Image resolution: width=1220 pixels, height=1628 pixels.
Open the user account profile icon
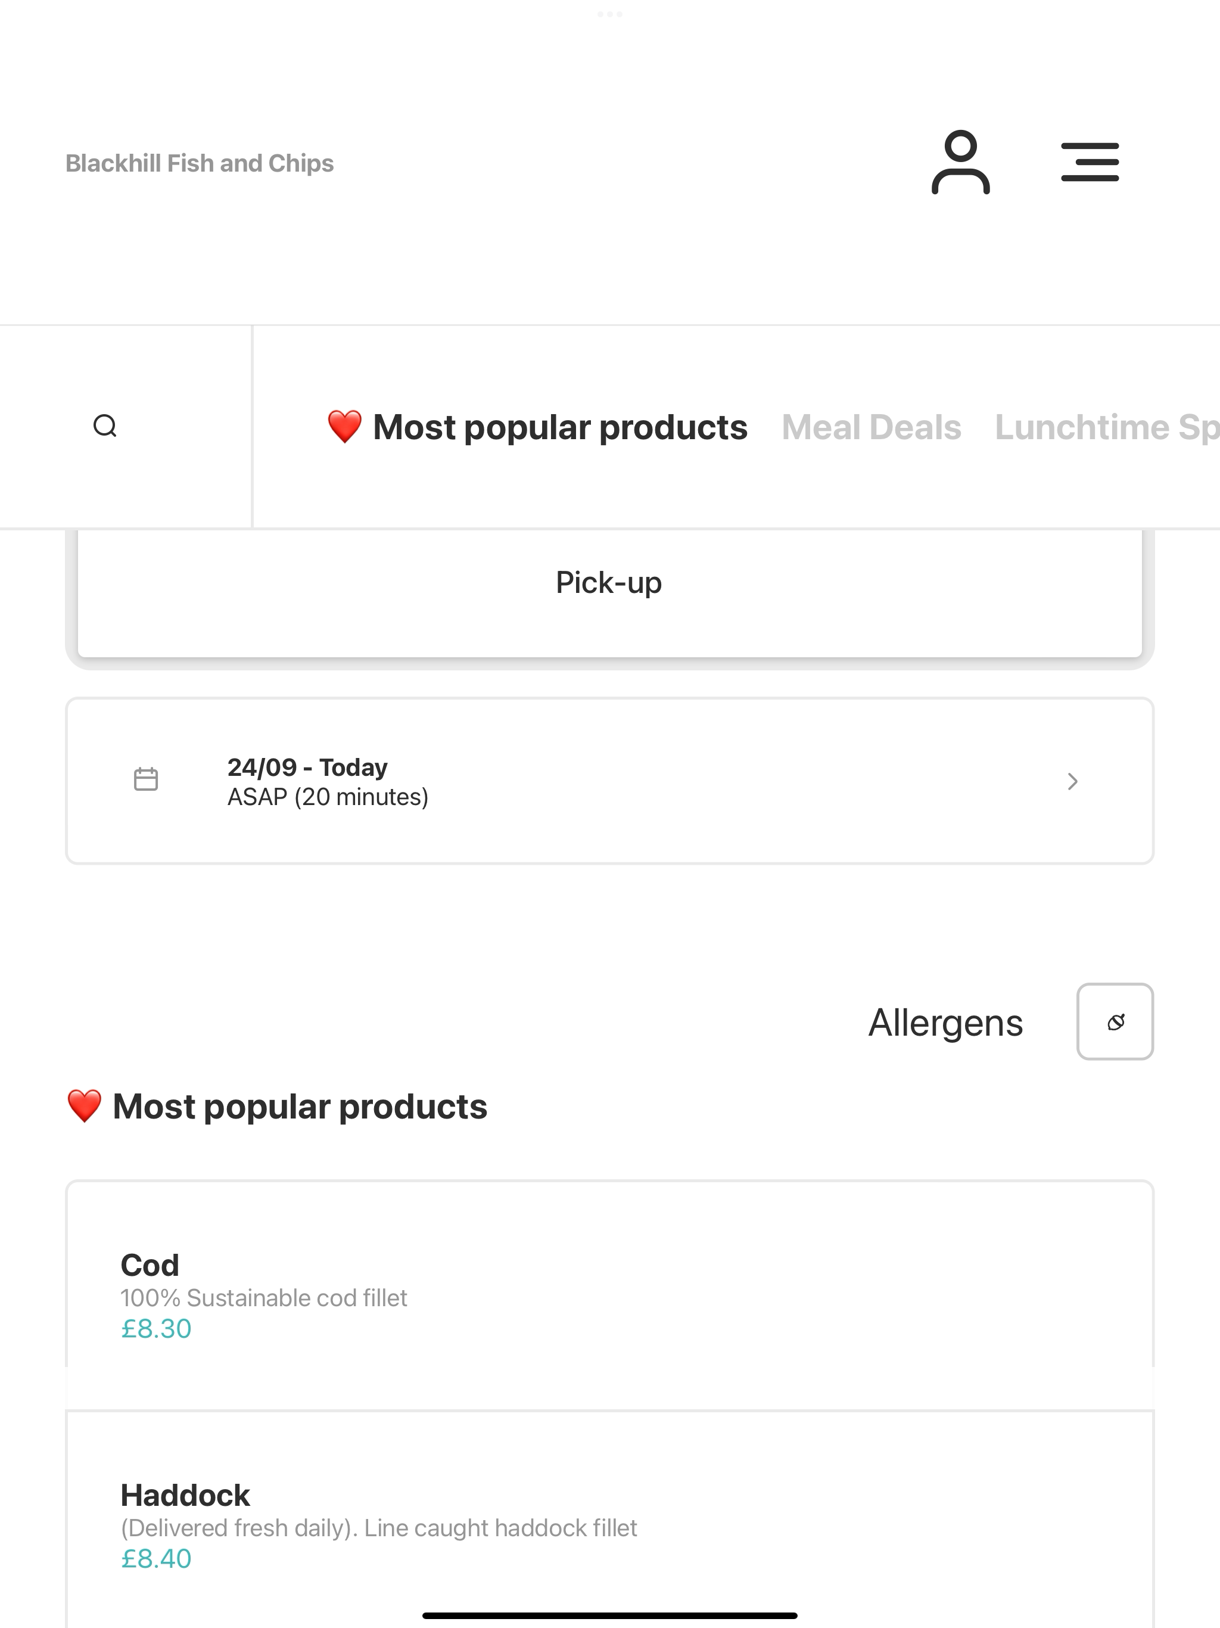click(960, 163)
